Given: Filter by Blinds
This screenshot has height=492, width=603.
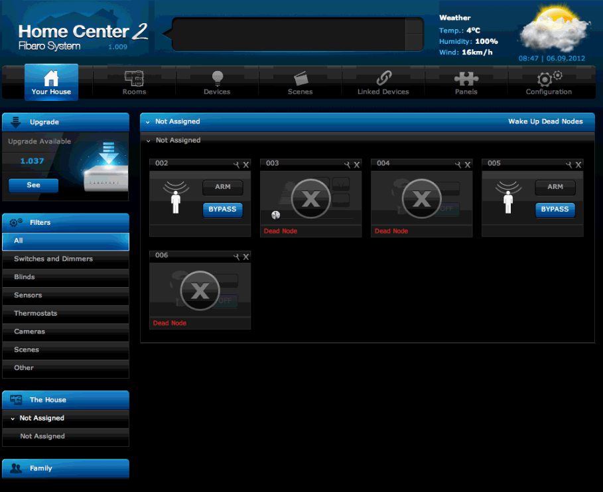Looking at the screenshot, I should pyautogui.click(x=66, y=278).
